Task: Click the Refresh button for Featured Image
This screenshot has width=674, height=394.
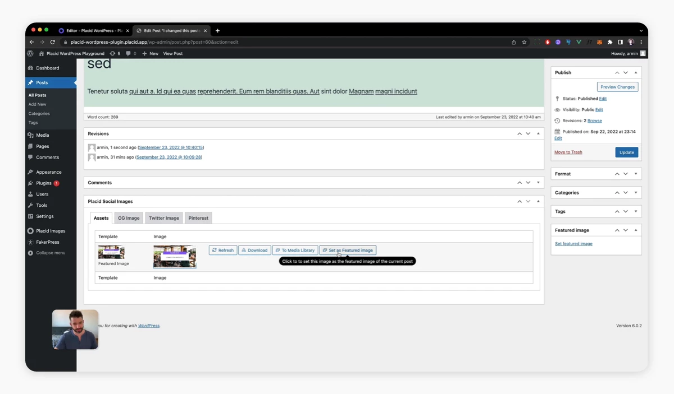Action: (223, 250)
